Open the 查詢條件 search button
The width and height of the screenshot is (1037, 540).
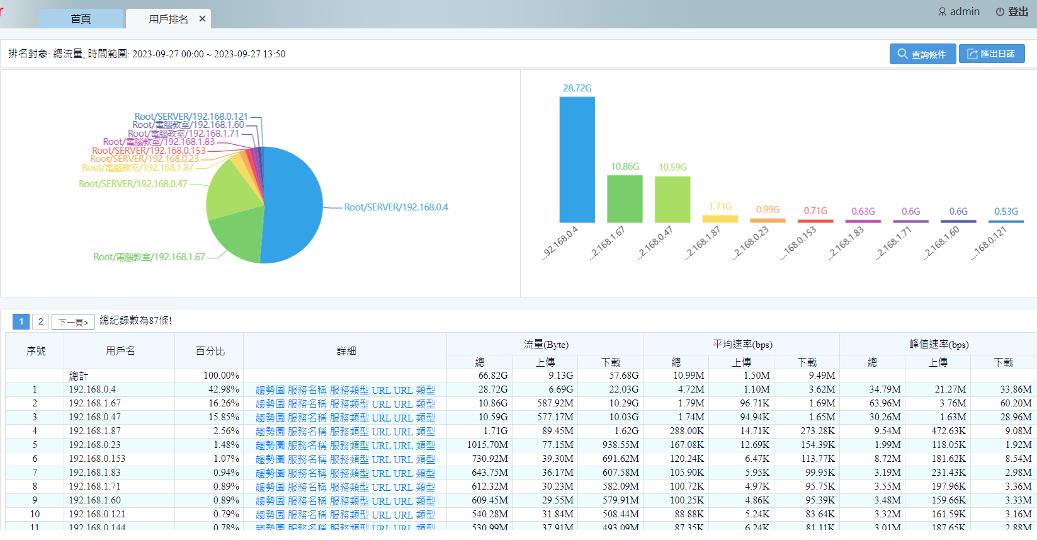[922, 54]
